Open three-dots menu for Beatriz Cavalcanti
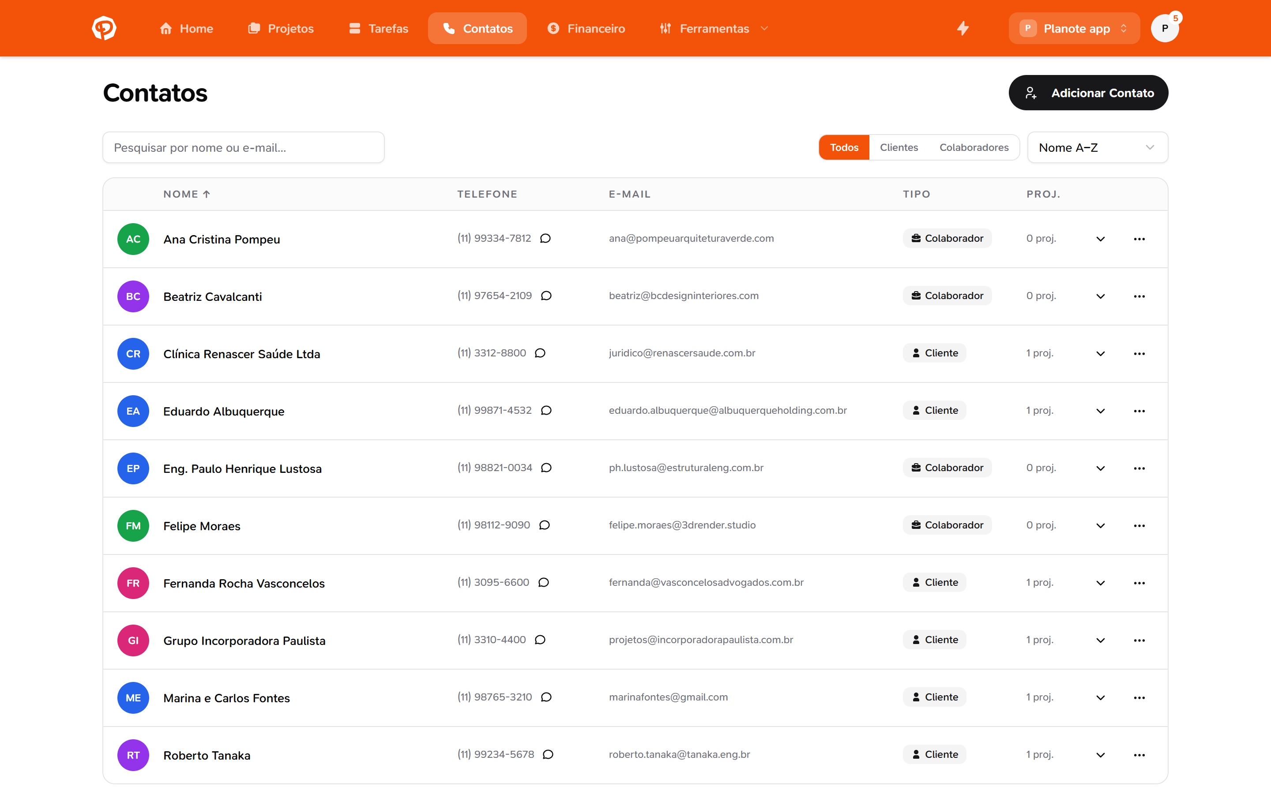 [x=1139, y=296]
